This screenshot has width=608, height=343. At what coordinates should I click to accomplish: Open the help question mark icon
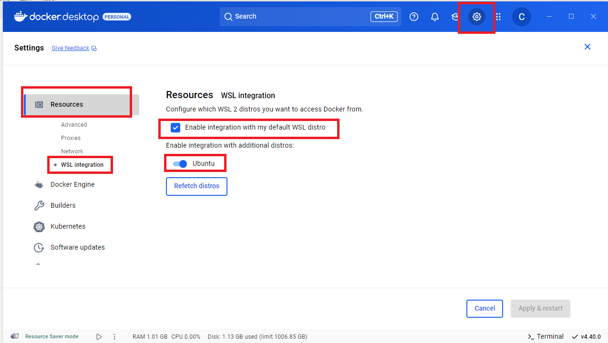click(x=414, y=17)
